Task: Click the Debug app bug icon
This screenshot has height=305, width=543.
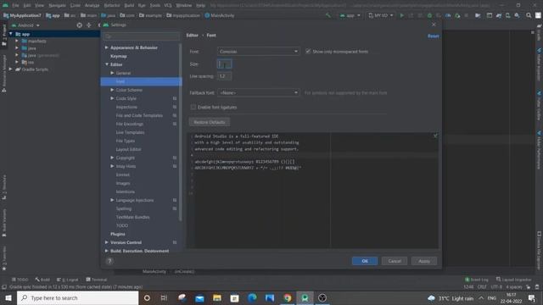Action: click(x=429, y=15)
